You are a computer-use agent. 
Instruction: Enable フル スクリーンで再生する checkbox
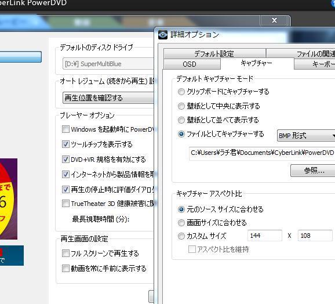65,254
